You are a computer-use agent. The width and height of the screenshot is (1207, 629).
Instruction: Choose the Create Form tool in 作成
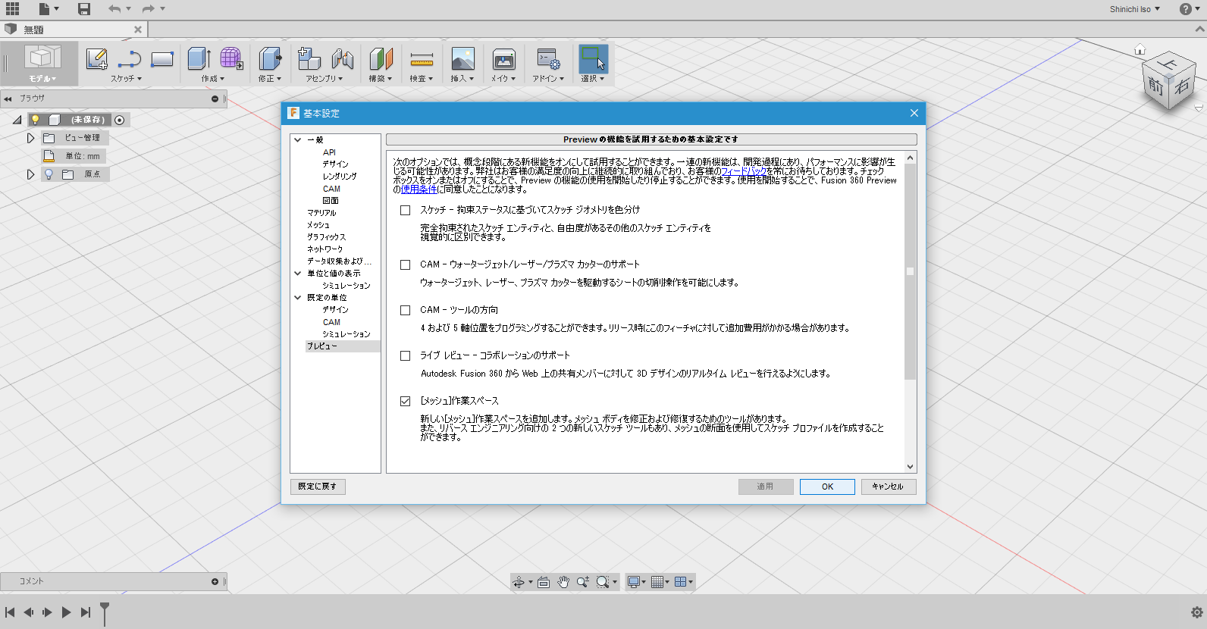point(231,58)
